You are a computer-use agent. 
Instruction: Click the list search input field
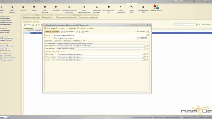pyautogui.click(x=185, y=25)
